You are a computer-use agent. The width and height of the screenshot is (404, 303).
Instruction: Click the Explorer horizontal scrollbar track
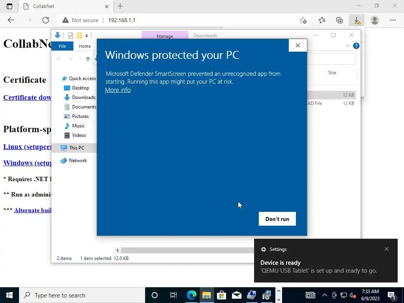coord(187,250)
